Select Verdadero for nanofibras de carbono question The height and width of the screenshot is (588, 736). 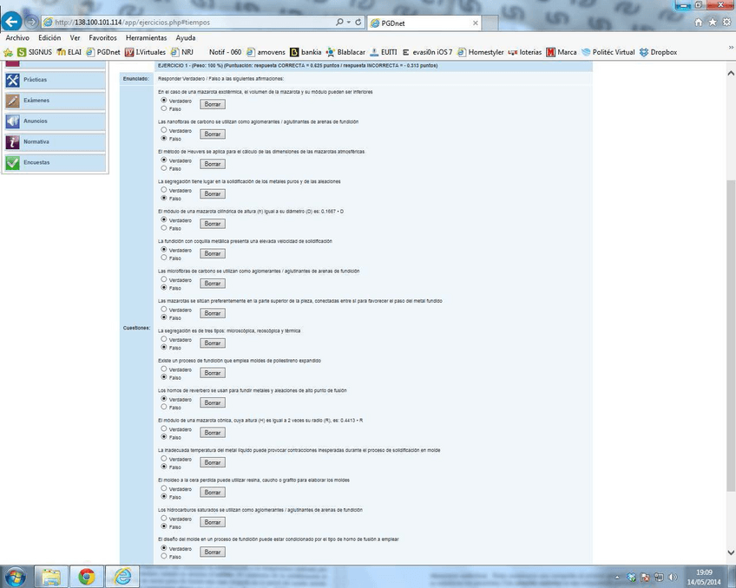coord(164,130)
